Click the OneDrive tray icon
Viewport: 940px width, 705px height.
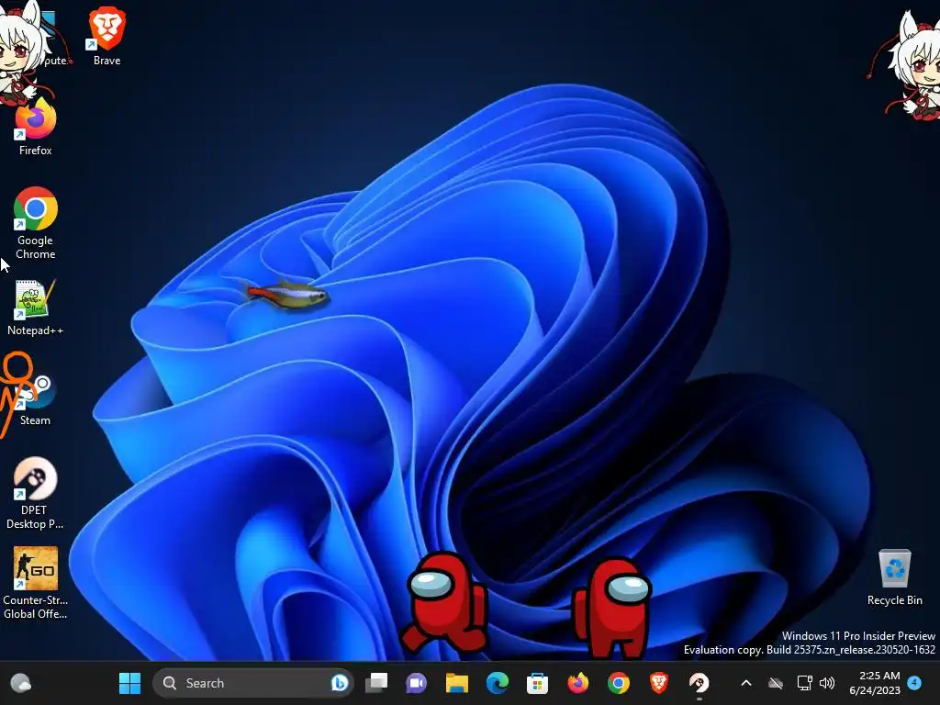pos(776,683)
